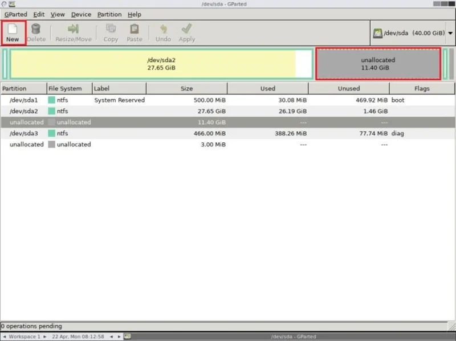Click the 0 operations pending status text
The height and width of the screenshot is (341, 456).
tap(31, 326)
